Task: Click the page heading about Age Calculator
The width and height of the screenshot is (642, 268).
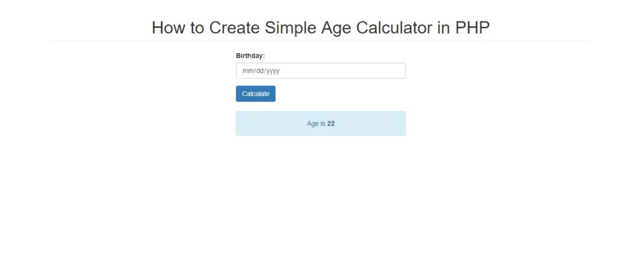Action: point(320,28)
